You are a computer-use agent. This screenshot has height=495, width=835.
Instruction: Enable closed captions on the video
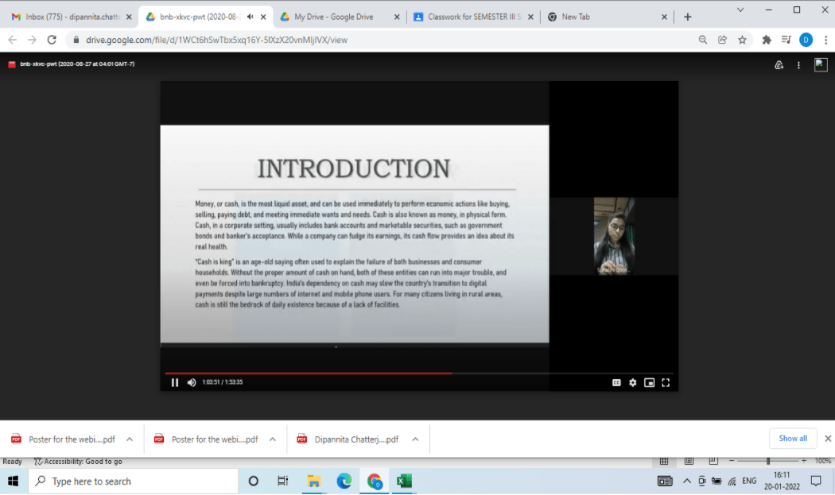(616, 382)
